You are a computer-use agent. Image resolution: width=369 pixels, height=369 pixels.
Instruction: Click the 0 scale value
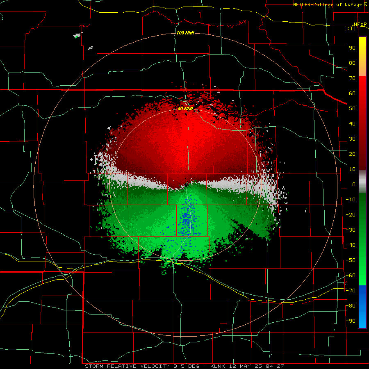(x=354, y=184)
